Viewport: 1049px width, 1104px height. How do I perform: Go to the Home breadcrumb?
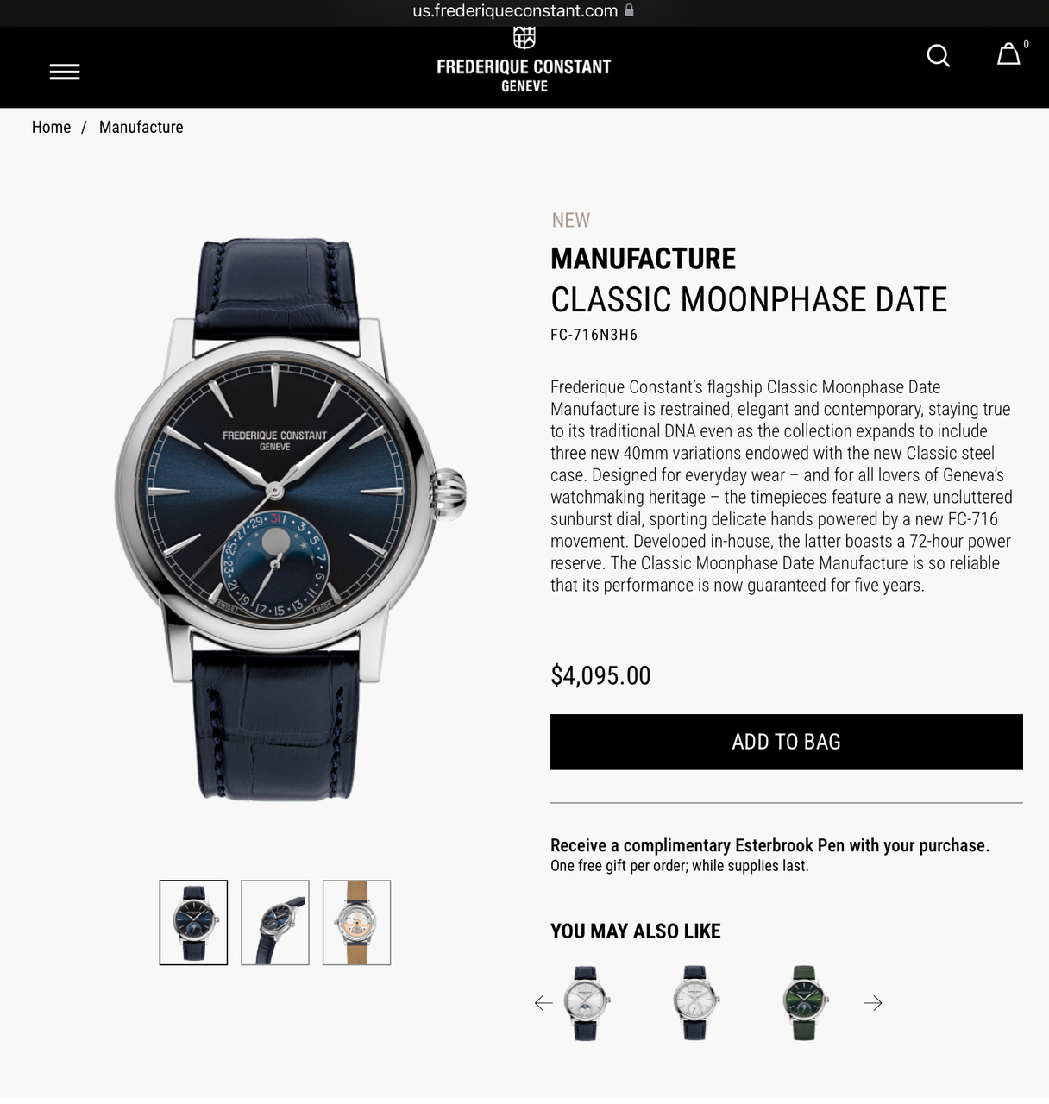pos(51,127)
